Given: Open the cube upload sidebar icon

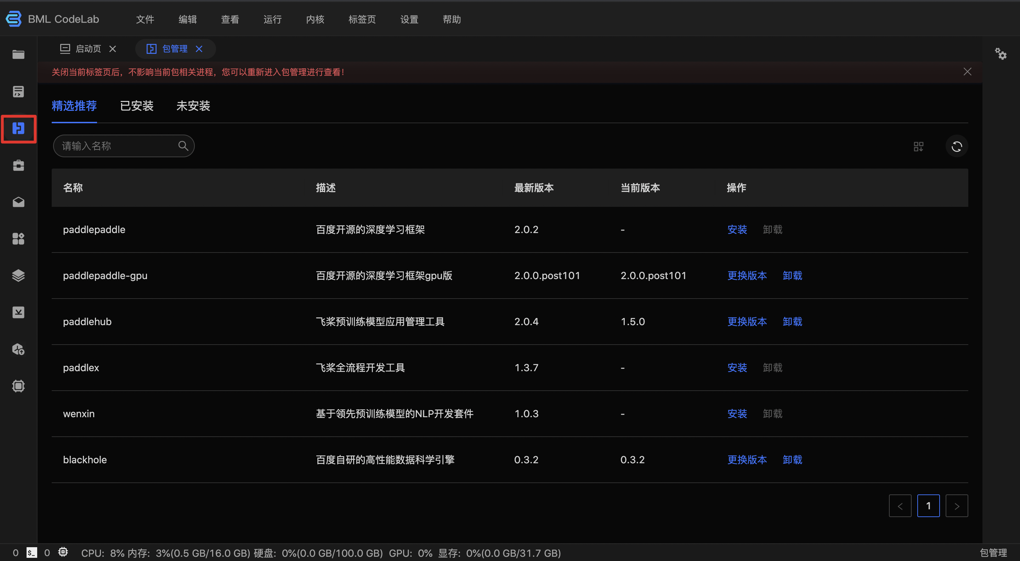Looking at the screenshot, I should pyautogui.click(x=18, y=349).
